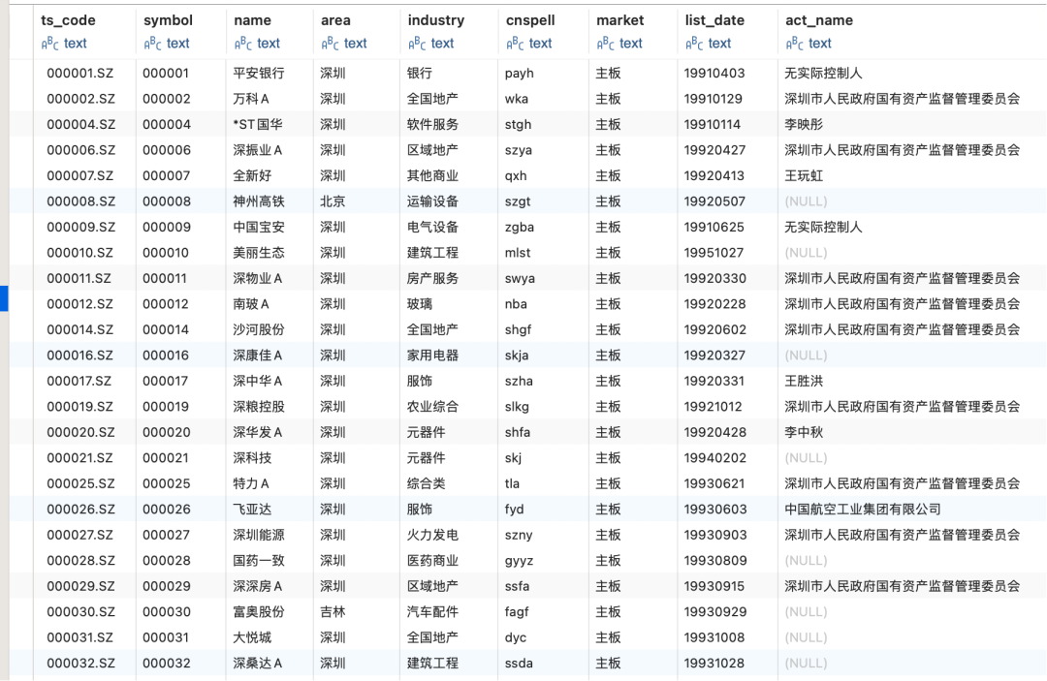Select cell 神州高铁
This screenshot has width=1047, height=681.
click(259, 201)
